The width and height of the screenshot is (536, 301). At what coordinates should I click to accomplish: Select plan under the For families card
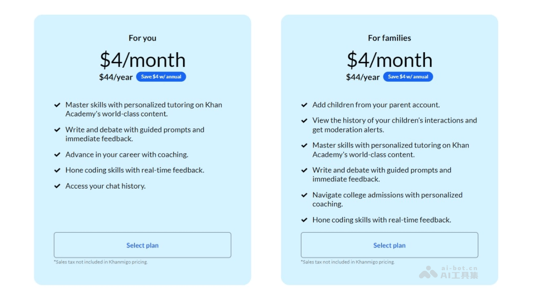pos(389,245)
